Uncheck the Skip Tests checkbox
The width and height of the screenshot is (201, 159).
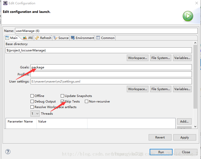pos(62,102)
